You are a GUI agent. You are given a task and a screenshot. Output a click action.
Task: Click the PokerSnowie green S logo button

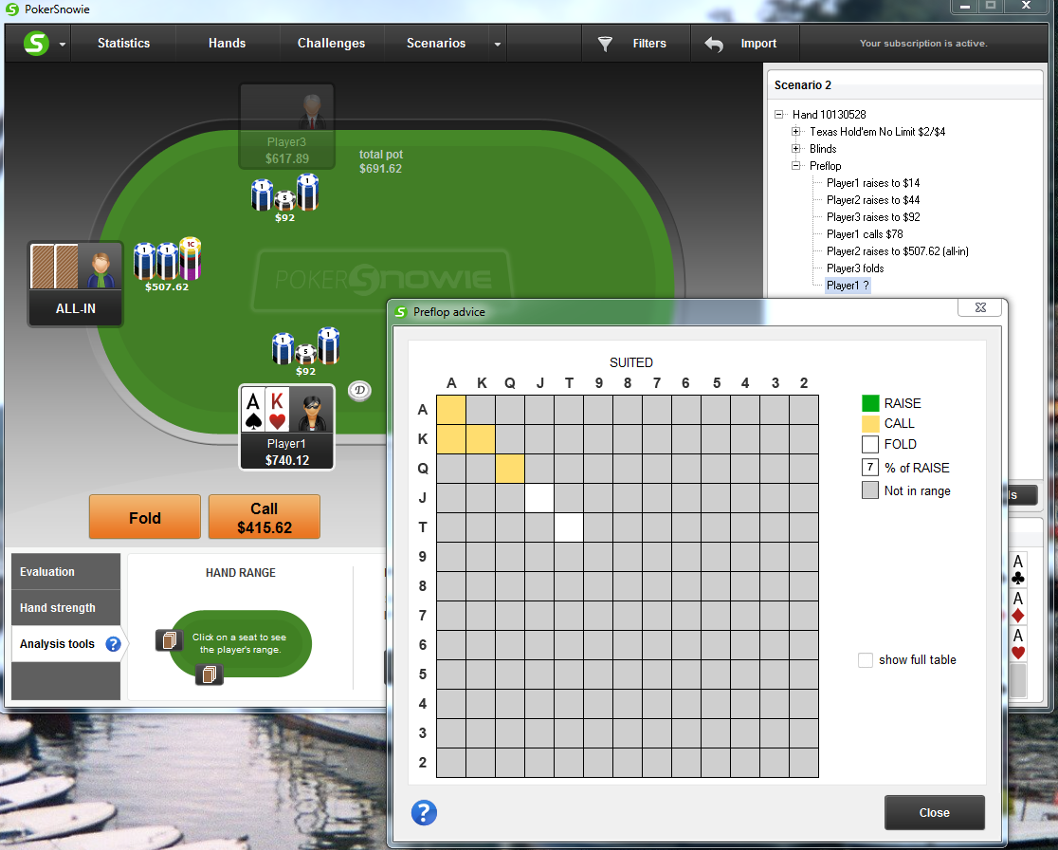(36, 44)
